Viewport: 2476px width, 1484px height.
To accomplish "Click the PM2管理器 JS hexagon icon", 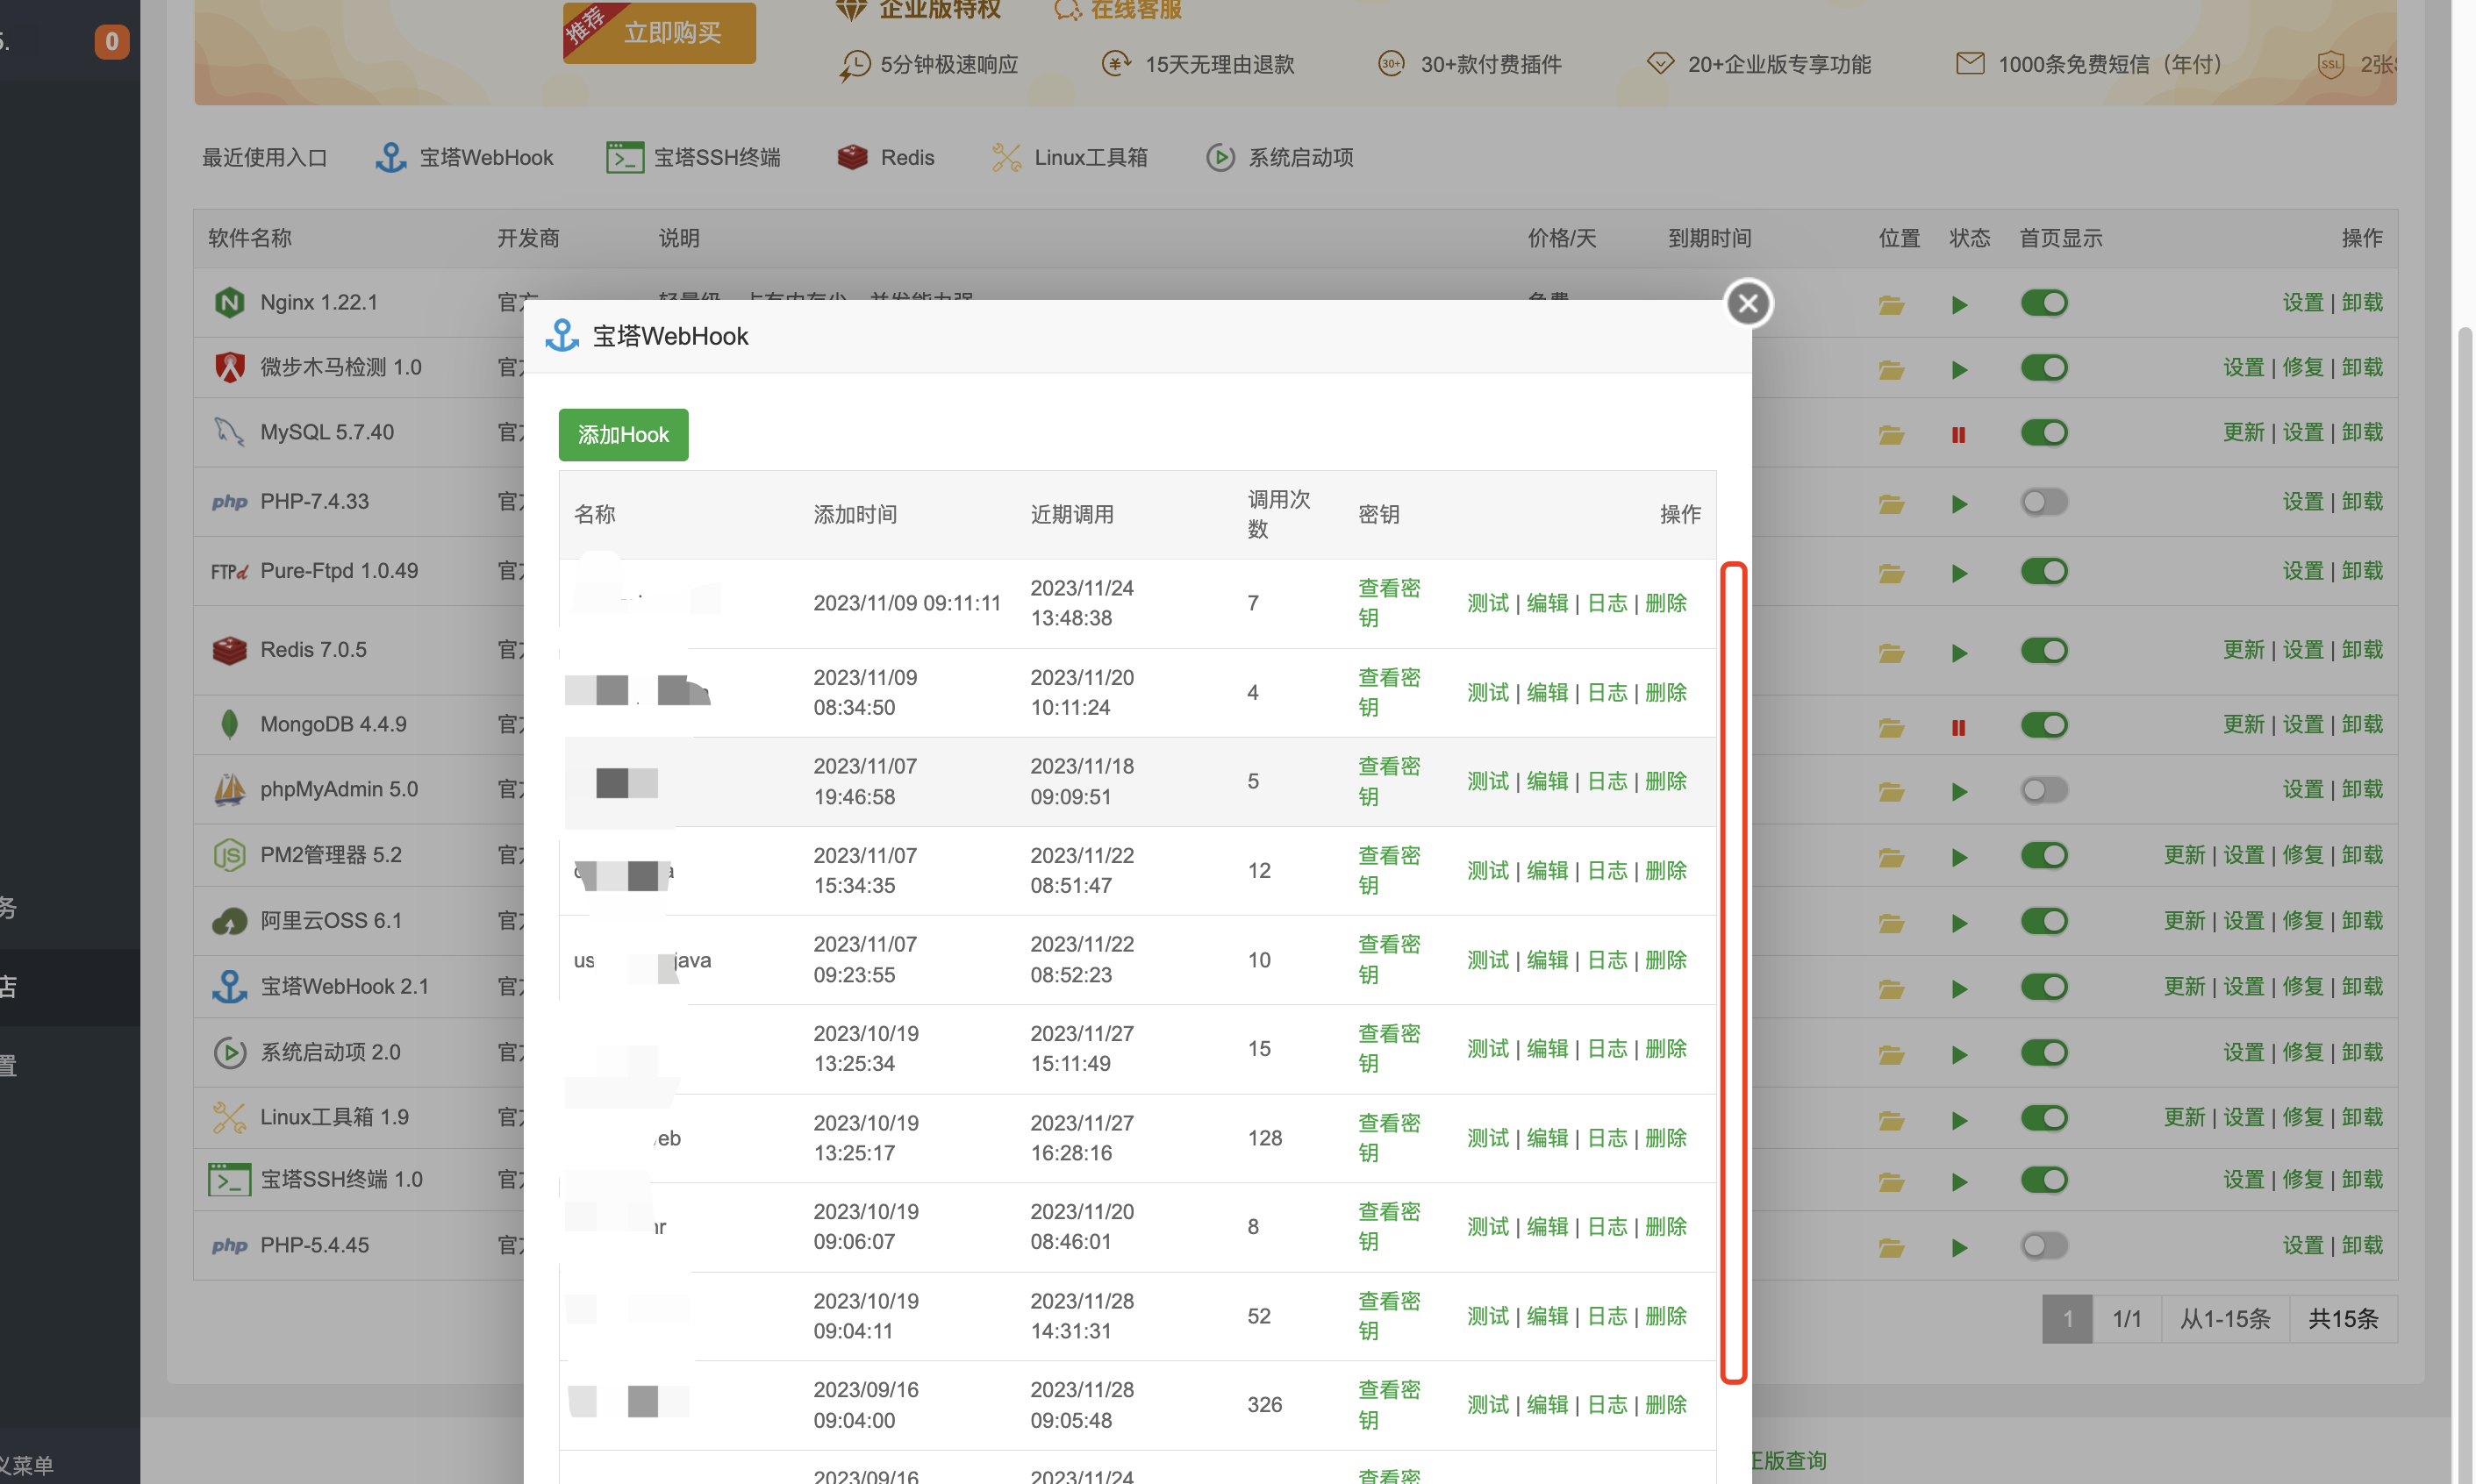I will 229,855.
